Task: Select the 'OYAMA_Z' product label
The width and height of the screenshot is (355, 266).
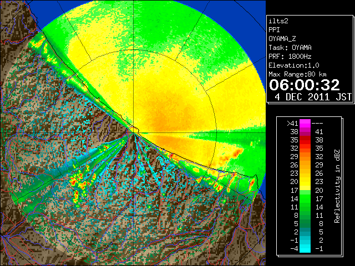Action: [x=282, y=39]
